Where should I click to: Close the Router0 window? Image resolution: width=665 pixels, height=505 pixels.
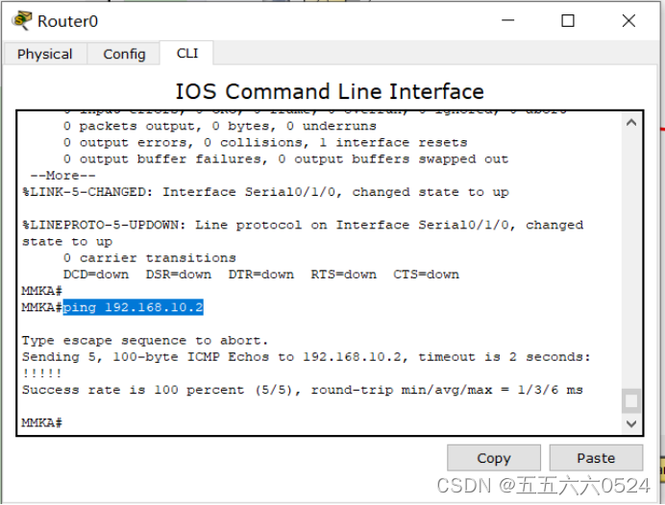(x=628, y=20)
